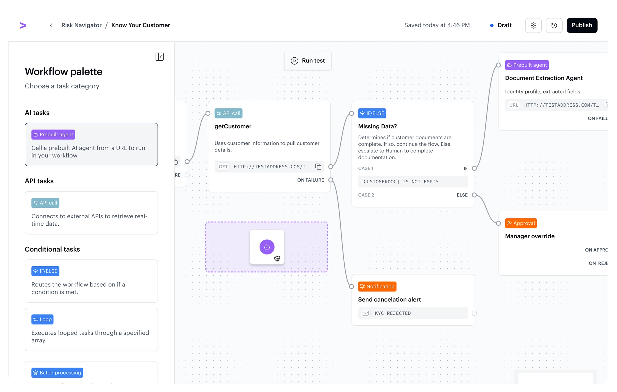The height and width of the screenshot is (392, 617).
Task: Publish the workflow
Action: (582, 25)
